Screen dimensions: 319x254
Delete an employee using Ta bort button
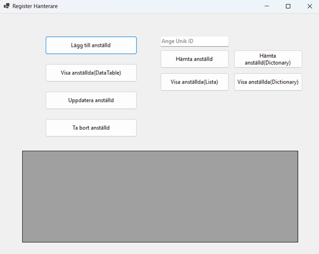[91, 128]
